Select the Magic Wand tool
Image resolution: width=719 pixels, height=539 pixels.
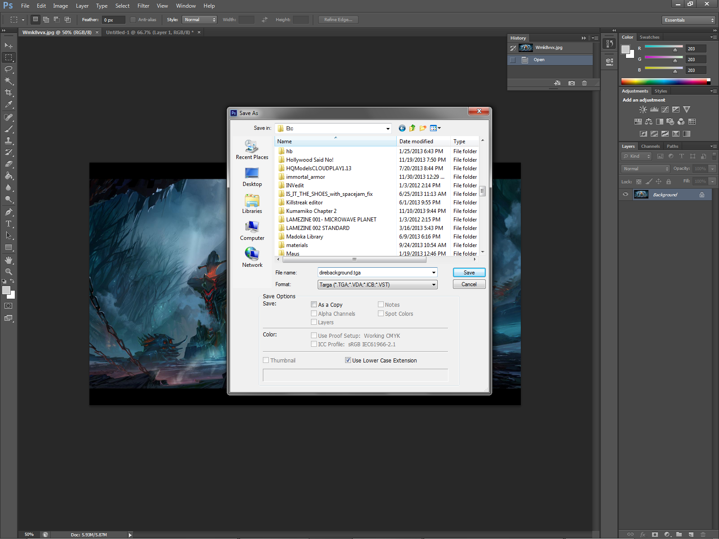click(x=9, y=81)
